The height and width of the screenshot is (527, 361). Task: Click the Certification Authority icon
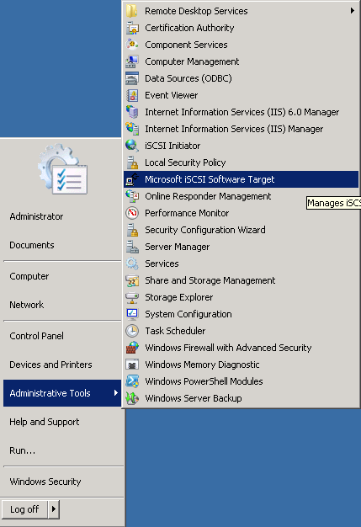(x=132, y=28)
